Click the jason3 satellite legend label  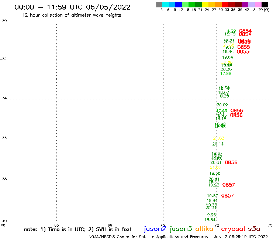tap(181, 229)
